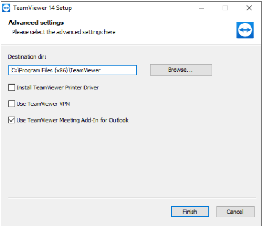The height and width of the screenshot is (227, 263).
Task: Click the "Please select the advanced settings here" text
Action: (64, 32)
